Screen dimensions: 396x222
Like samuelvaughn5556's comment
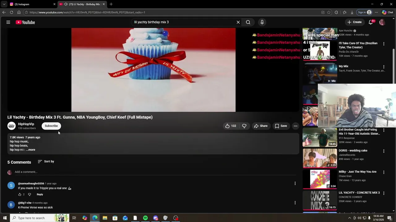[x=20, y=195]
